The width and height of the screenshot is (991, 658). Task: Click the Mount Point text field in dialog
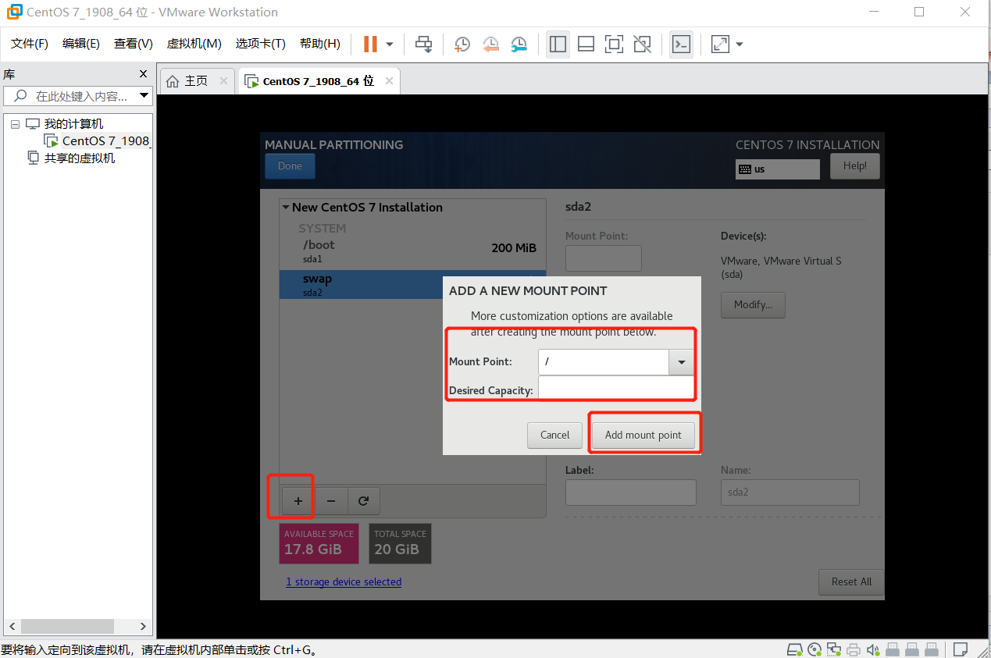pyautogui.click(x=603, y=362)
